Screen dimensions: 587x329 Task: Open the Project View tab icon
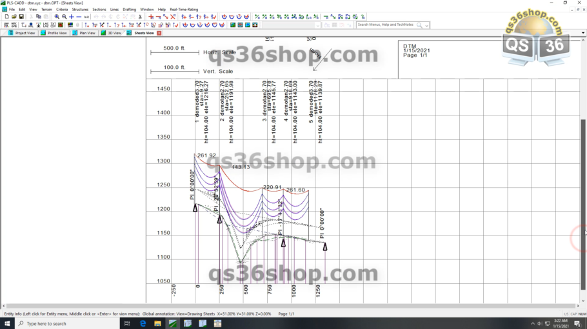[x=10, y=33]
